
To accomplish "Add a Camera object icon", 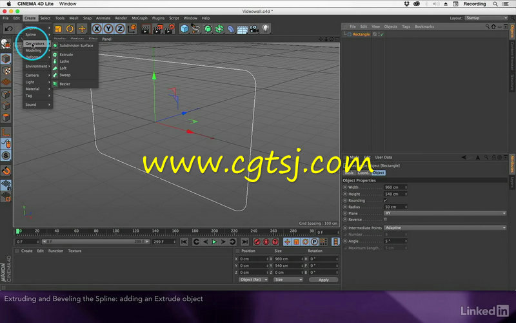I will tap(253, 29).
